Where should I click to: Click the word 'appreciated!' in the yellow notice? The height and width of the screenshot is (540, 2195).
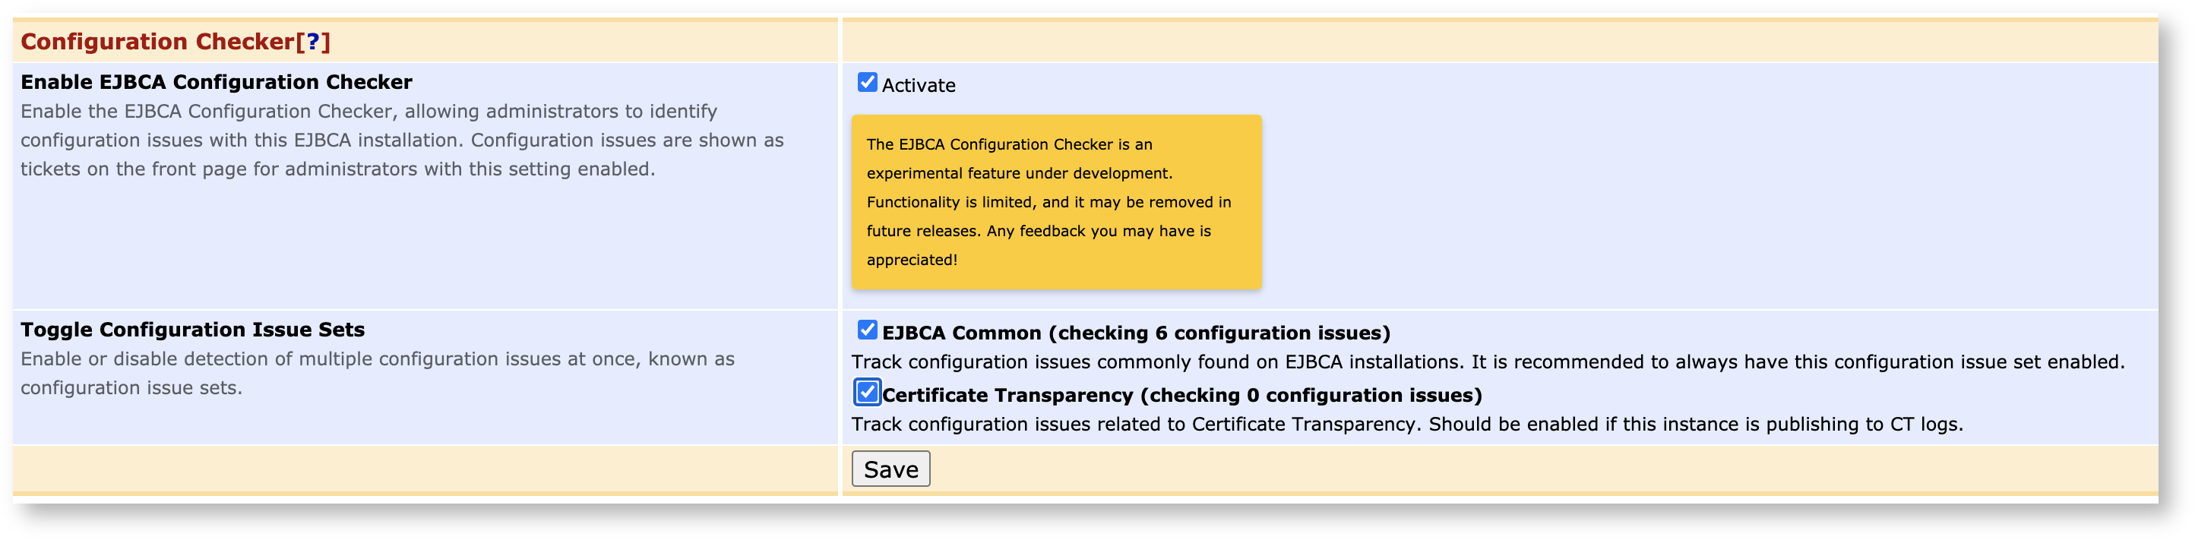(x=912, y=260)
